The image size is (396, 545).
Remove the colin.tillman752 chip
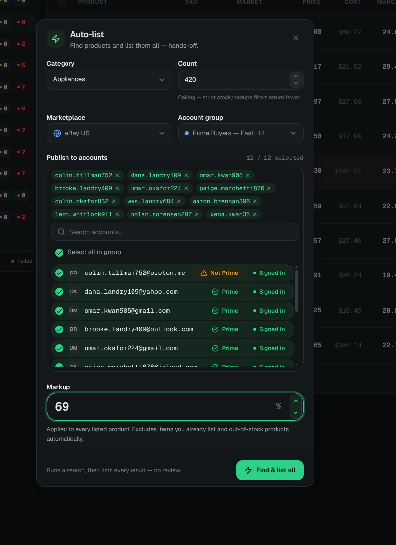pos(117,175)
